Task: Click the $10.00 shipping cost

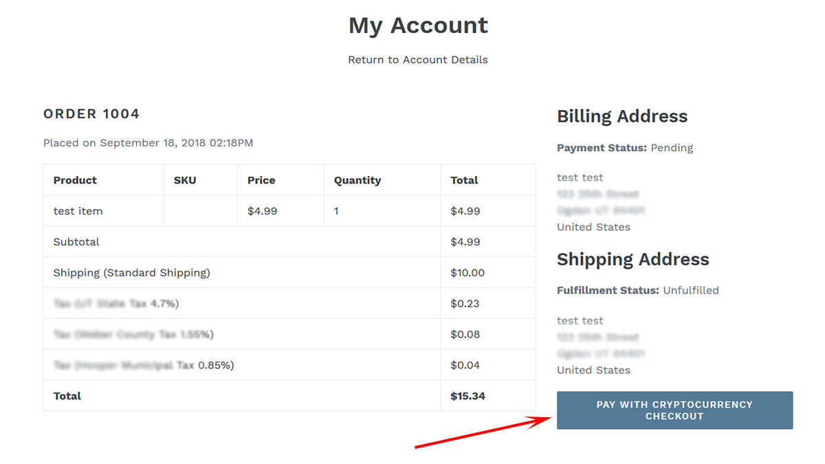Action: click(467, 273)
